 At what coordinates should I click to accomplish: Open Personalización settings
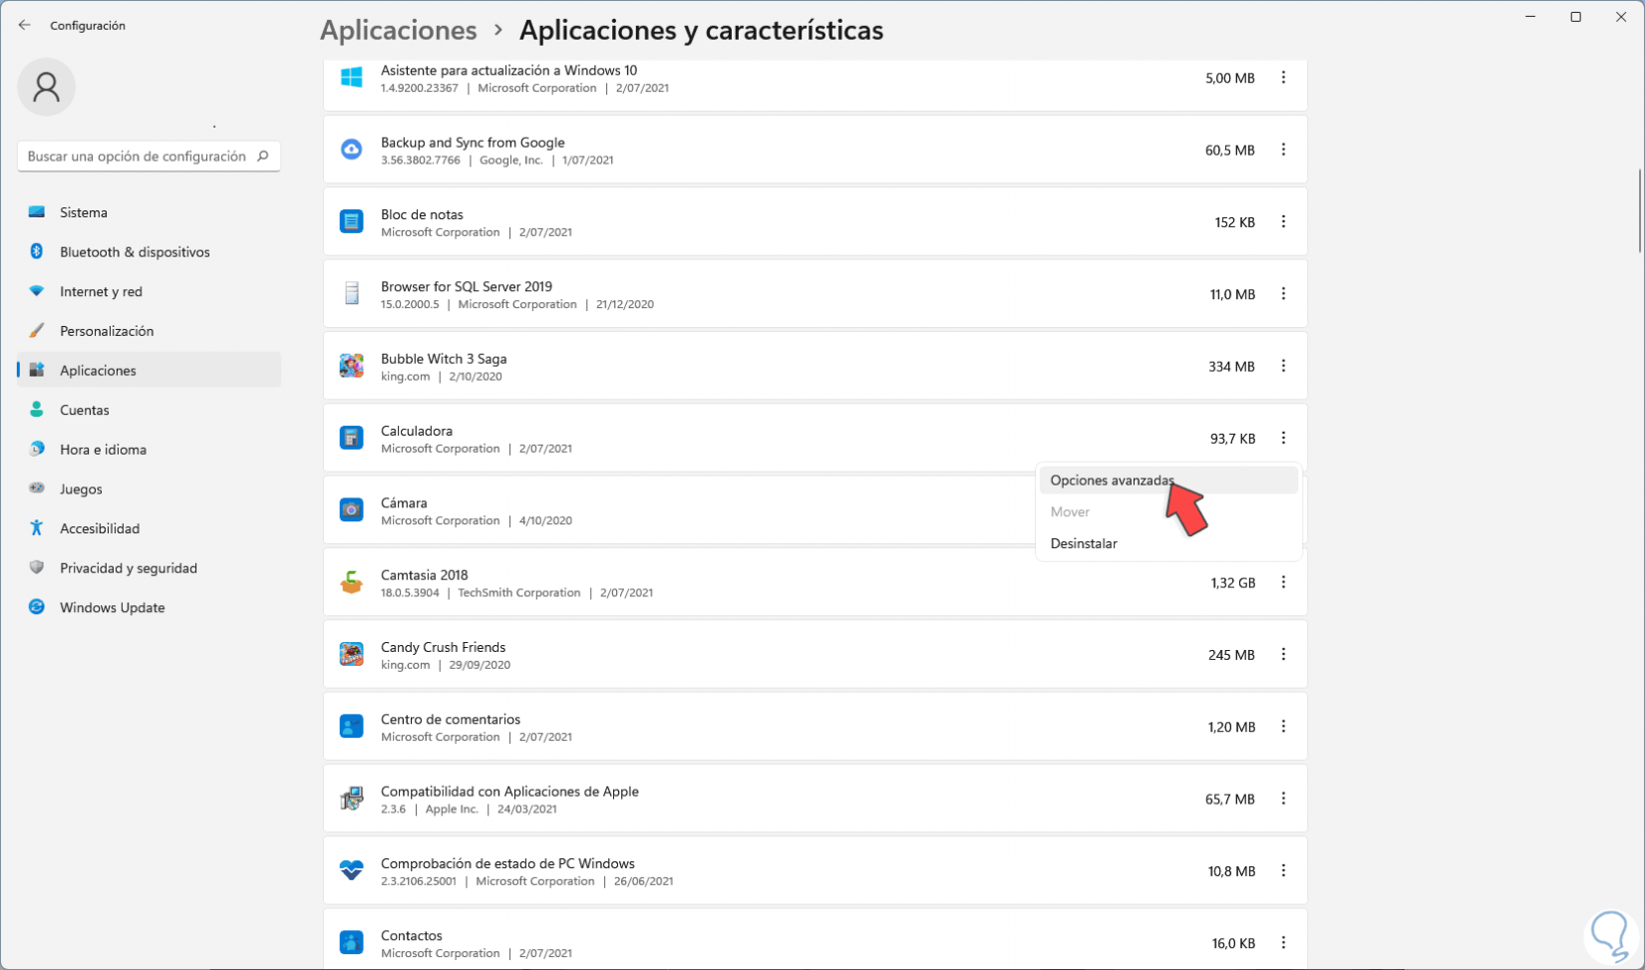pyautogui.click(x=149, y=331)
